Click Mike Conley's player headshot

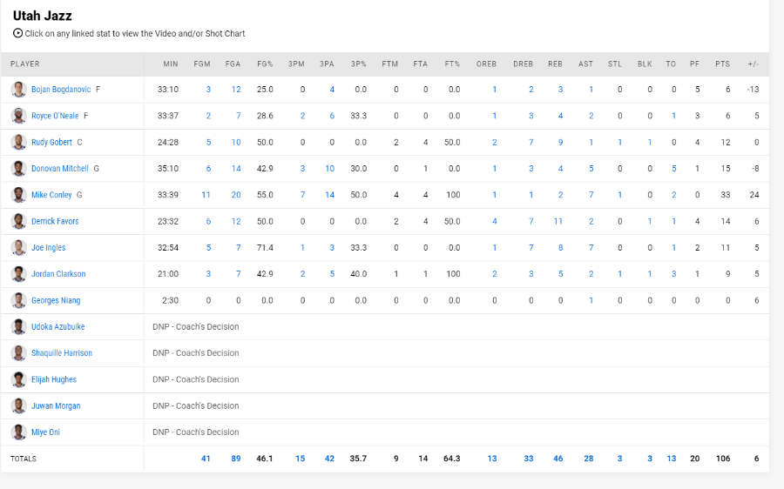tap(18, 195)
